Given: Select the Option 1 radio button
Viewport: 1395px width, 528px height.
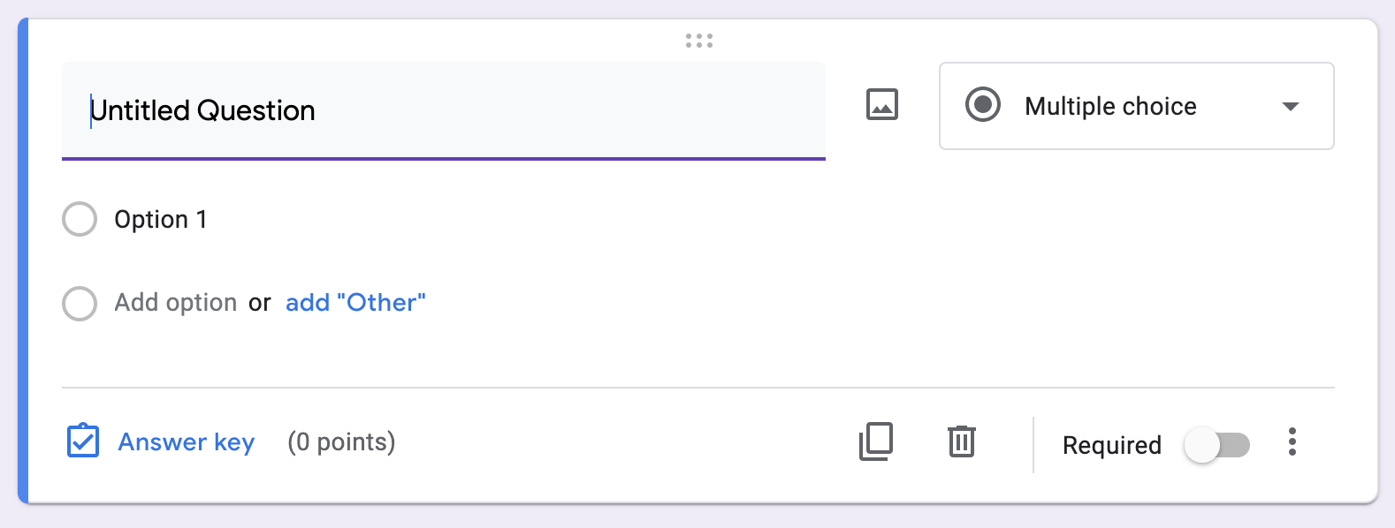Looking at the screenshot, I should point(80,219).
